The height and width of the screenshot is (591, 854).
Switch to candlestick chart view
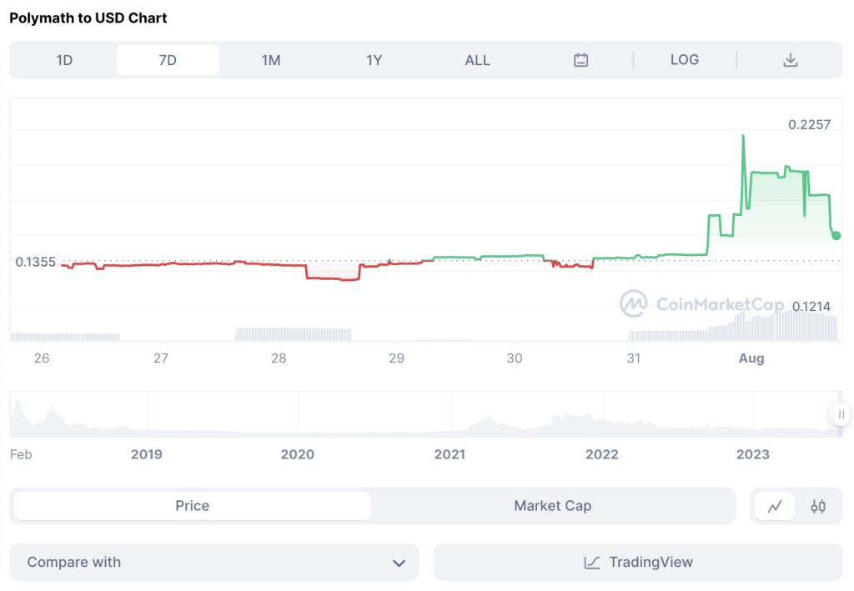click(x=818, y=506)
